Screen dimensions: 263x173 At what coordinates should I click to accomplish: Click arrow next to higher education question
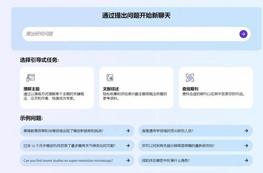[128, 131]
